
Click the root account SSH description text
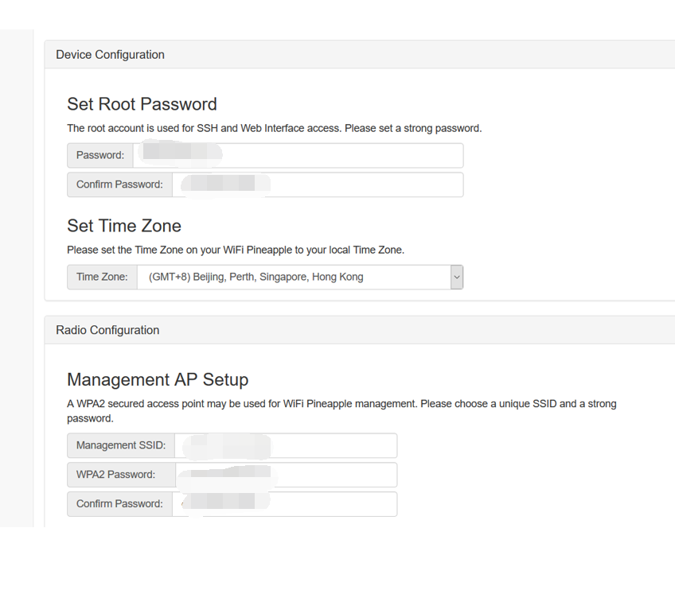(274, 128)
